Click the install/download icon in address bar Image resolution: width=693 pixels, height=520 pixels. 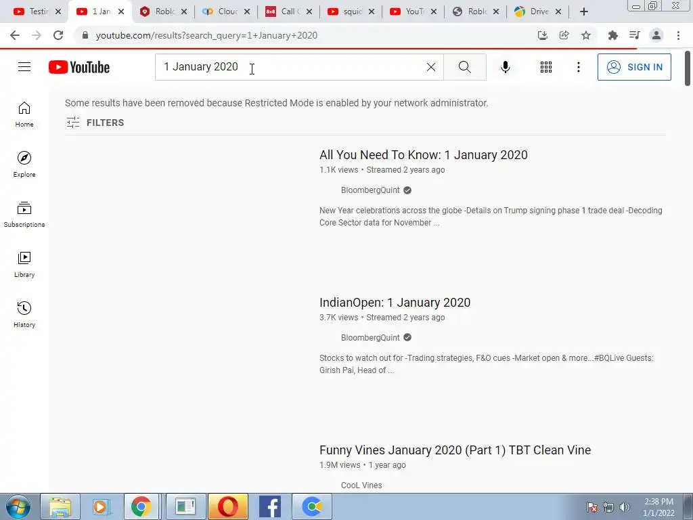(542, 35)
